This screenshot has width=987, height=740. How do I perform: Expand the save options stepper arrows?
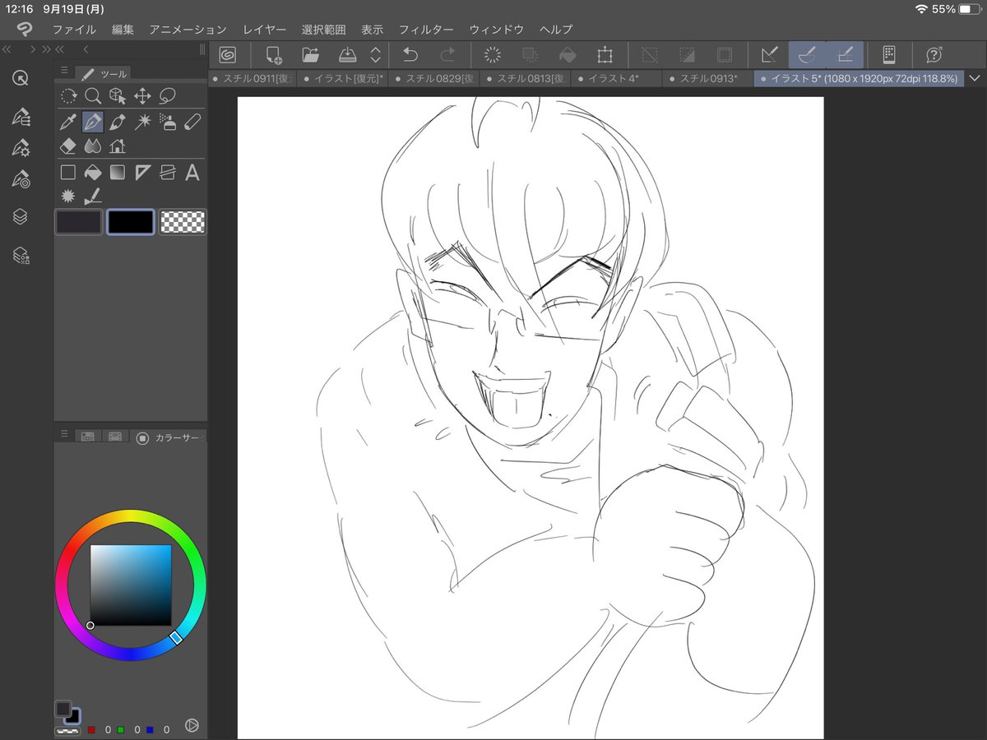coord(376,55)
